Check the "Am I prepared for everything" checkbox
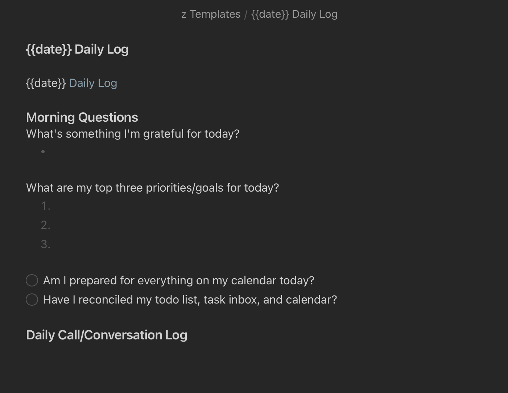The height and width of the screenshot is (393, 508). pyautogui.click(x=32, y=280)
